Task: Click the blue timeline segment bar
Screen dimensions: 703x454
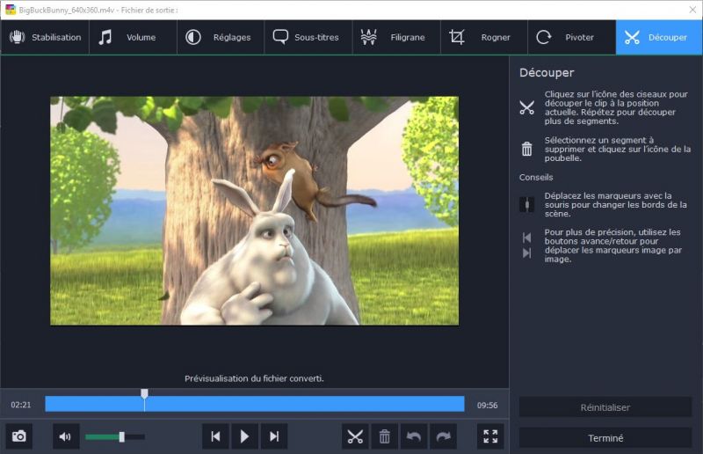Action: pos(255,404)
